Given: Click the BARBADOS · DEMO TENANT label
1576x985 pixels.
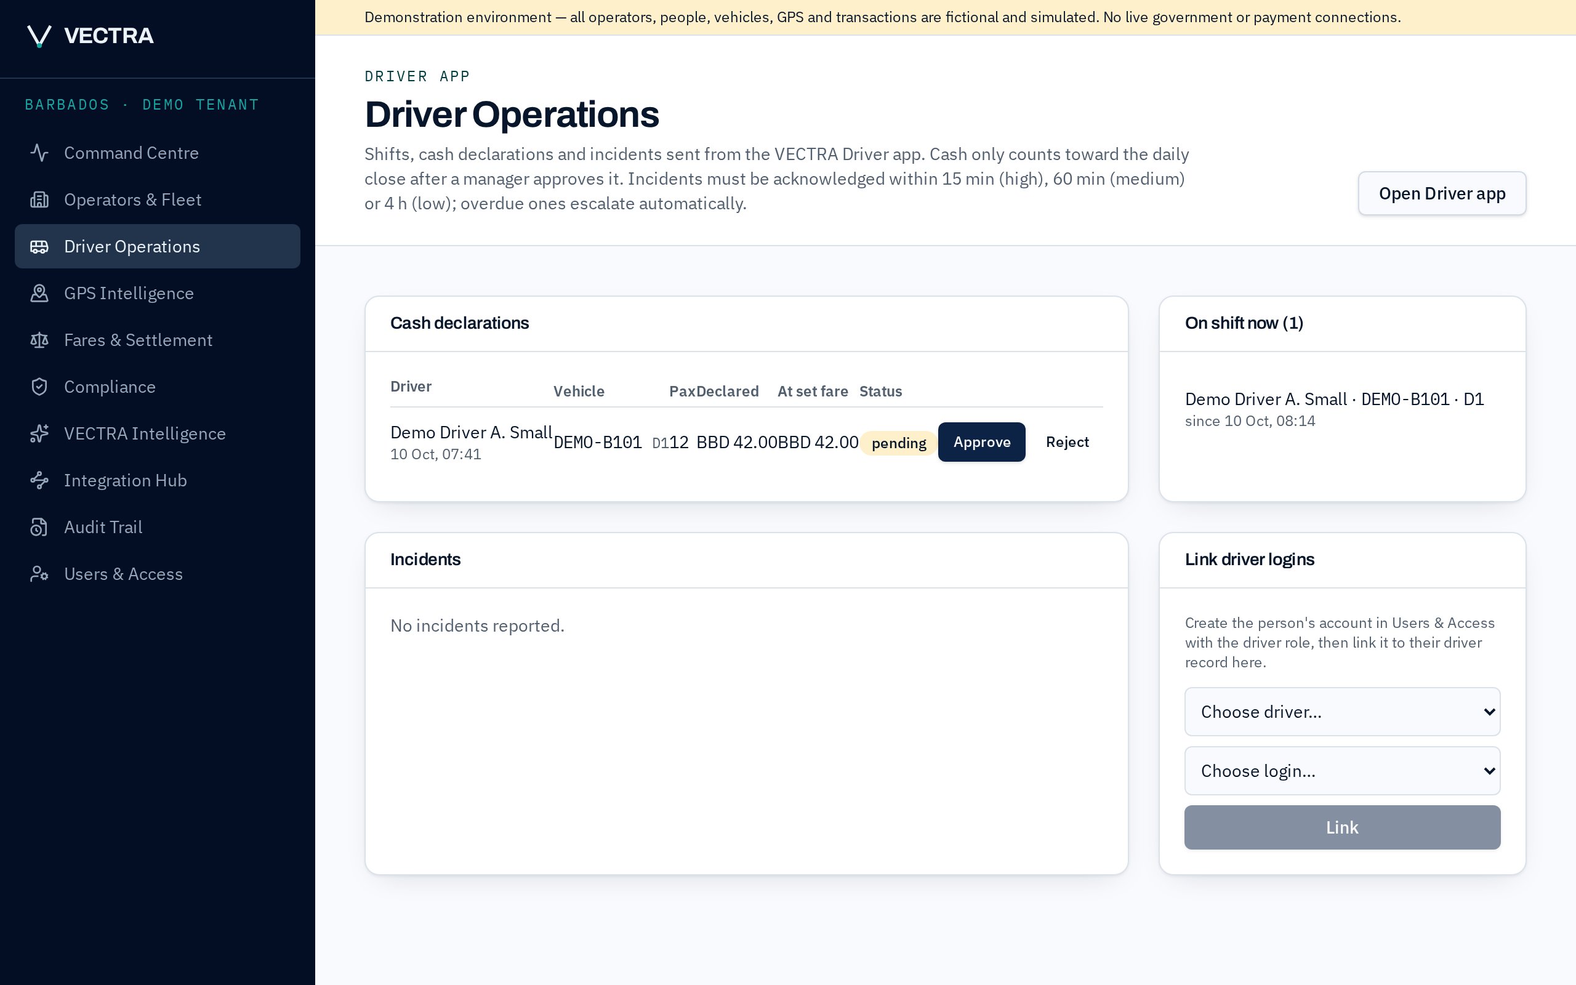Looking at the screenshot, I should click(x=142, y=105).
